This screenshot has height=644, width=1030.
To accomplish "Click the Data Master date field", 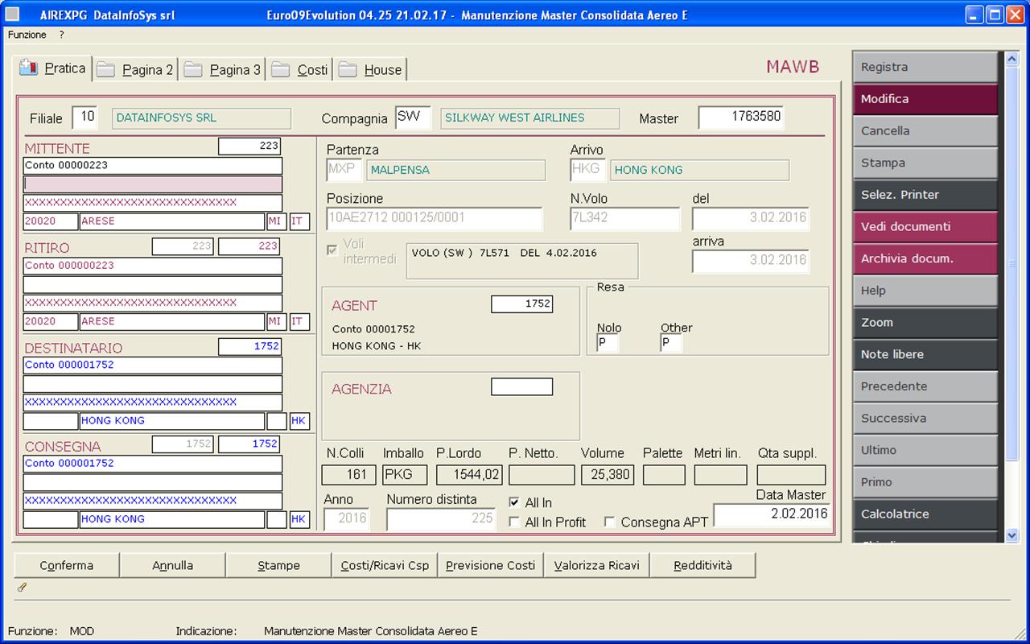I will point(772,514).
